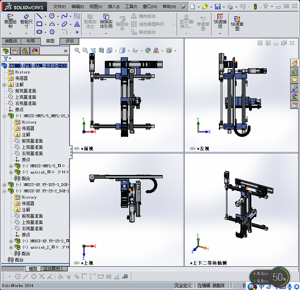The image size is (300, 290).
Task: Switch to the 装配体 tab
Action: click(11, 41)
